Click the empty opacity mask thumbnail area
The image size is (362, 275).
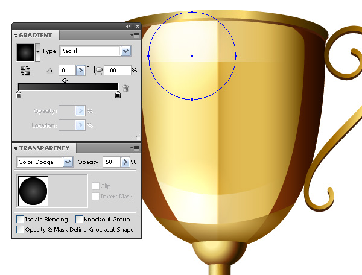click(x=68, y=191)
